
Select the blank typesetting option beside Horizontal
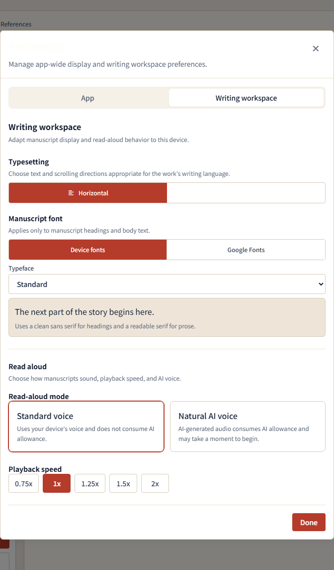tap(246, 193)
